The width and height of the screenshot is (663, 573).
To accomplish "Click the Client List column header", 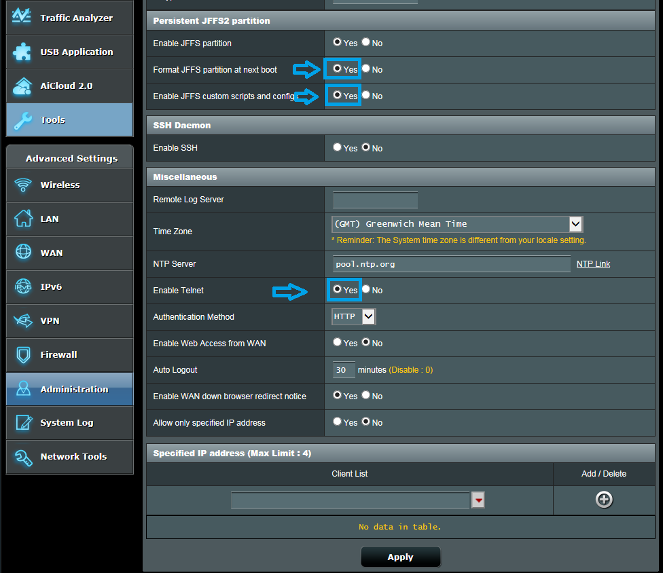I will coord(350,474).
